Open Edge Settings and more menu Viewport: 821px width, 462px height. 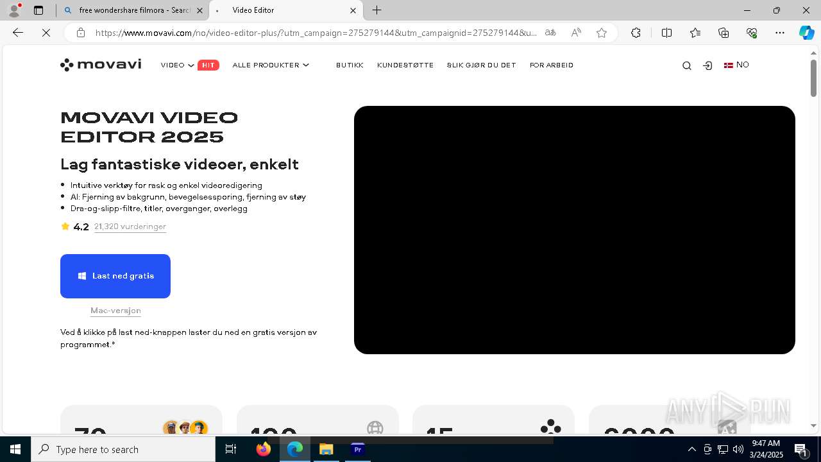[780, 33]
